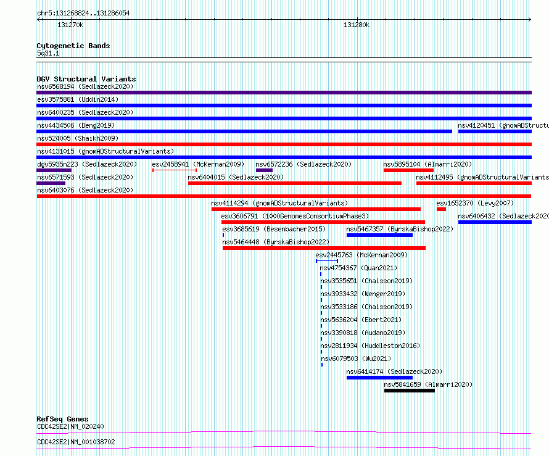The width and height of the screenshot is (549, 456).
Task: Click the nsv4114294 (gnomADStructuralVariants) label
Action: [x=279, y=203]
